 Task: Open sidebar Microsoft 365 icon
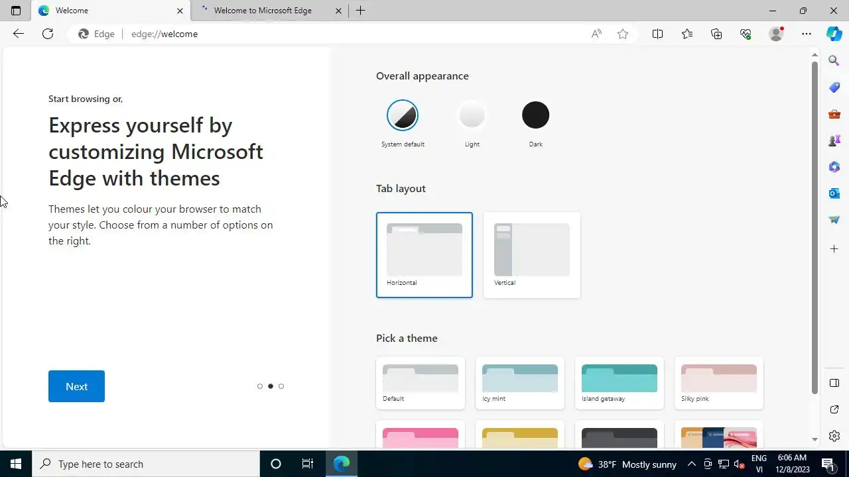point(834,167)
